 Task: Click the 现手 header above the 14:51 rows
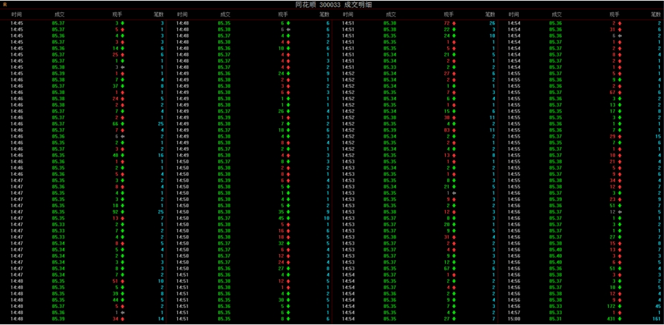(449, 14)
